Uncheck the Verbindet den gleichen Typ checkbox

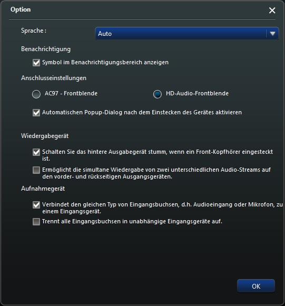(36, 205)
